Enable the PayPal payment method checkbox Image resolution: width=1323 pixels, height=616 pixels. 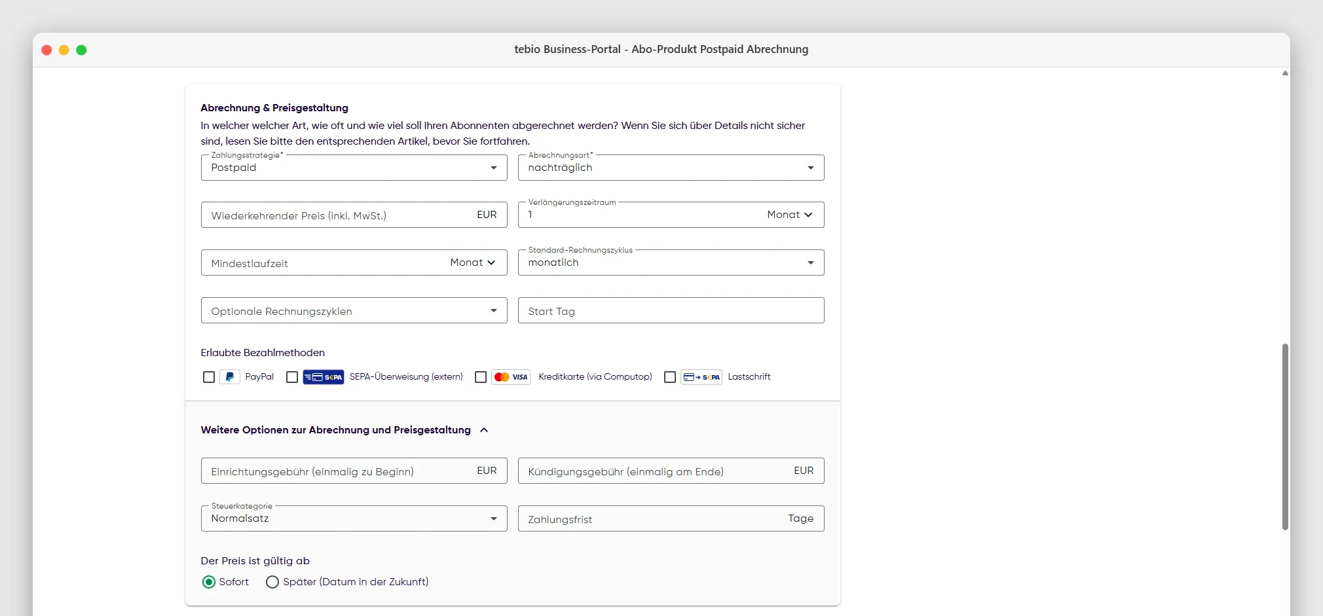pos(209,377)
